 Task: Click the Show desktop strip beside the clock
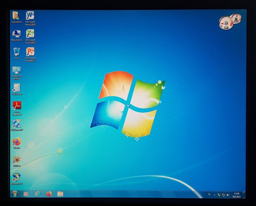(244, 195)
